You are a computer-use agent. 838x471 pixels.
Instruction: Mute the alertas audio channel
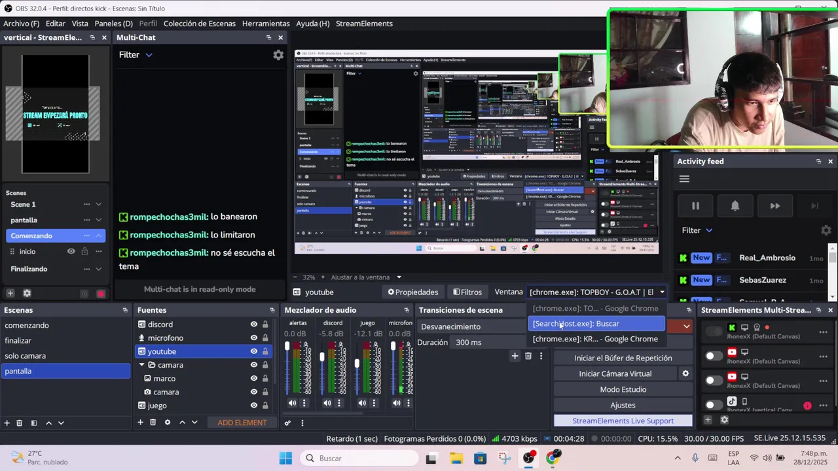click(x=293, y=403)
